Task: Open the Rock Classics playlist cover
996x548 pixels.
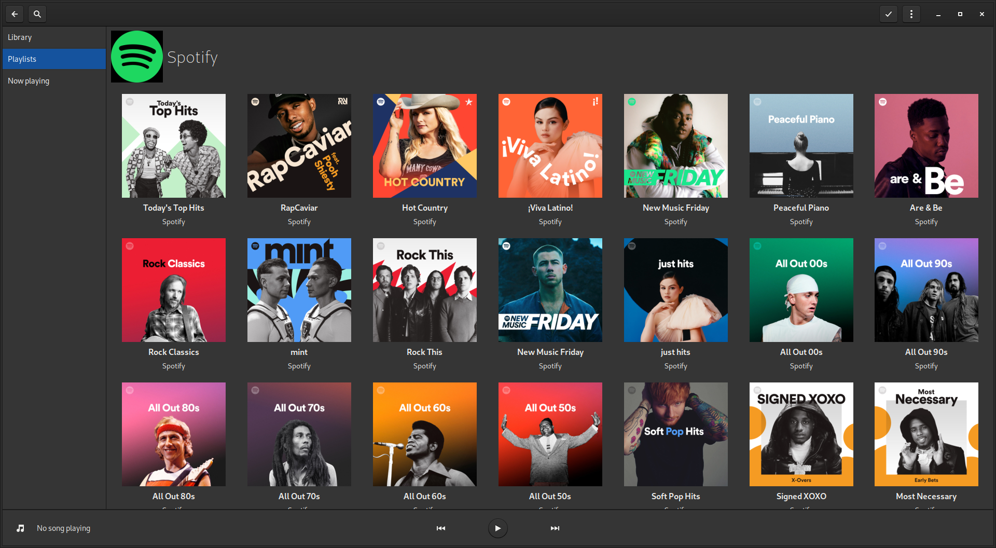Action: 174,290
